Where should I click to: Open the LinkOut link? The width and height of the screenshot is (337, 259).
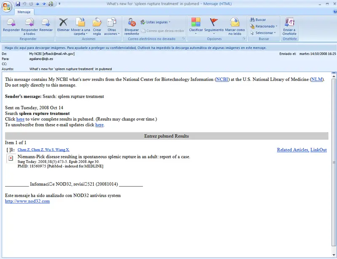point(318,150)
